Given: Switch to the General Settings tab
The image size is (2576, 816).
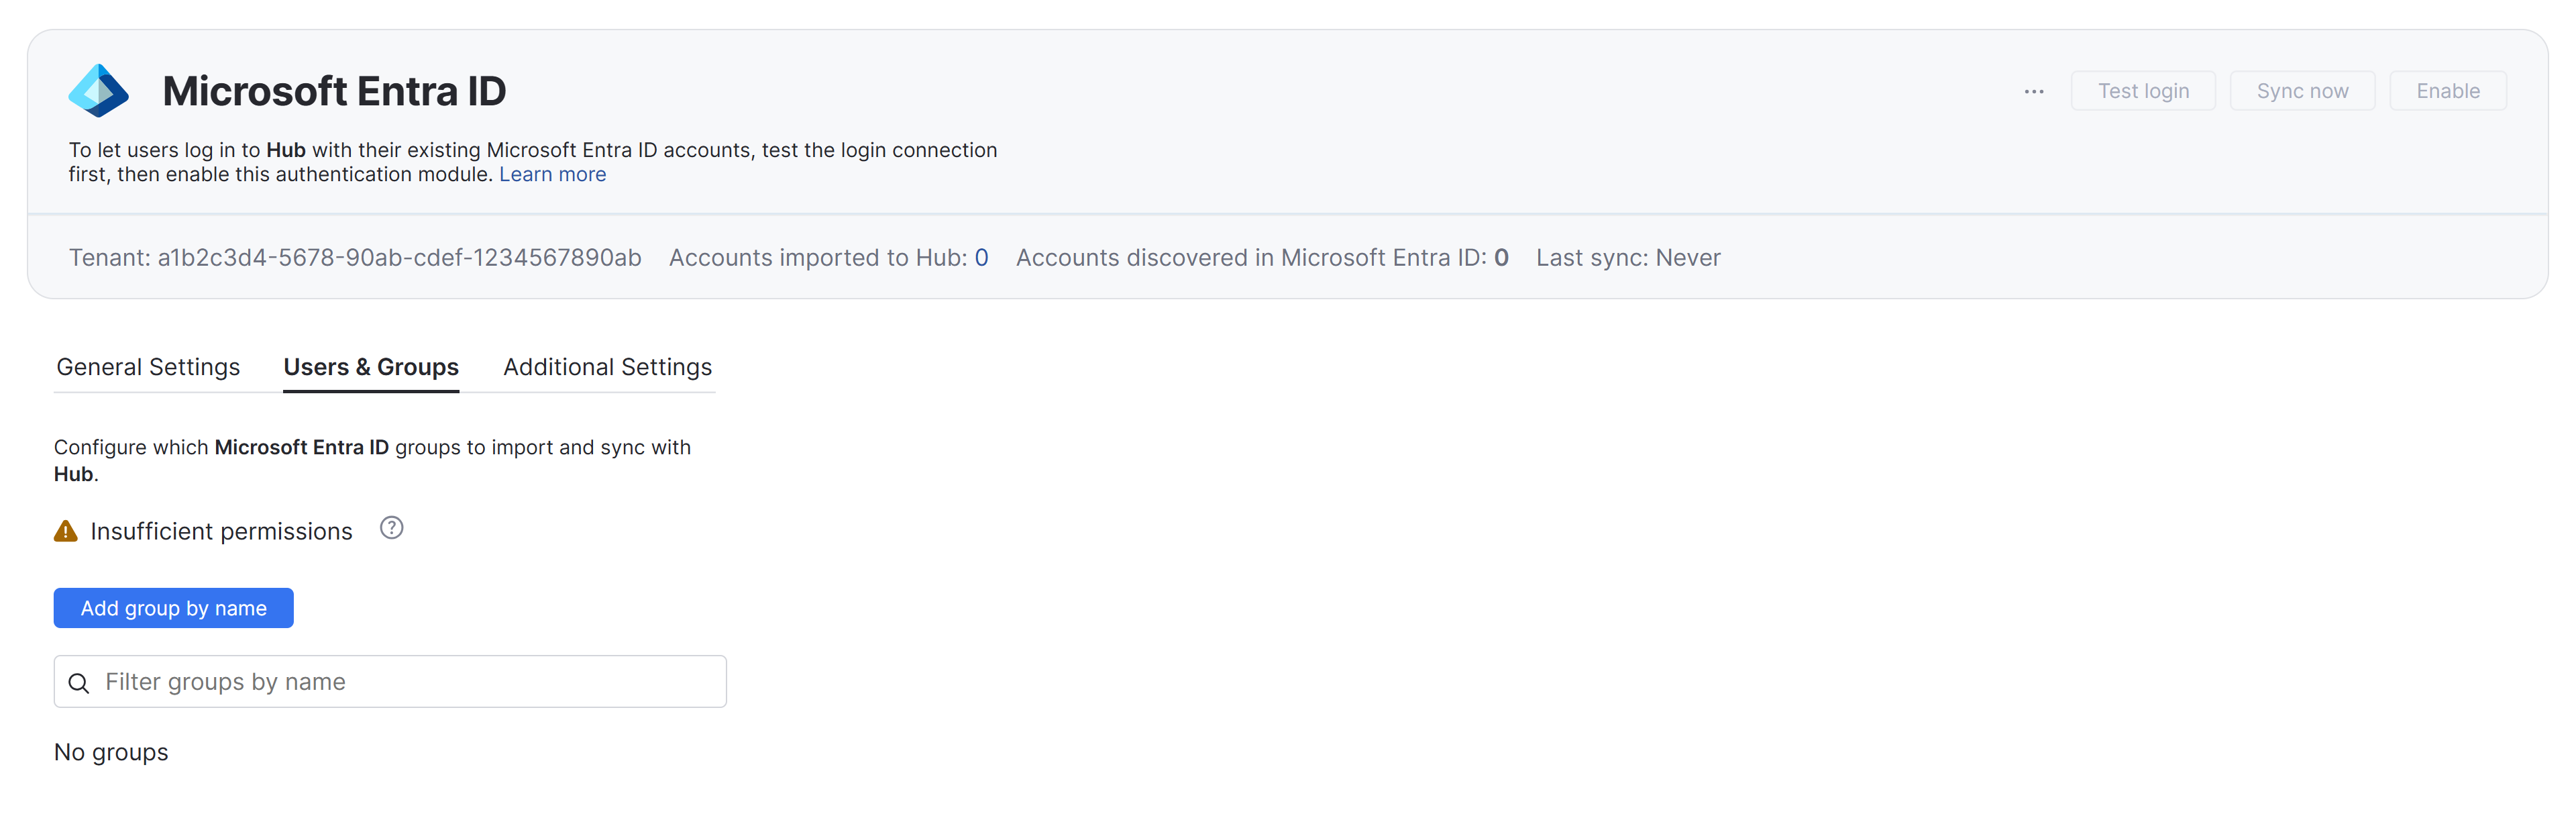Looking at the screenshot, I should tap(148, 367).
